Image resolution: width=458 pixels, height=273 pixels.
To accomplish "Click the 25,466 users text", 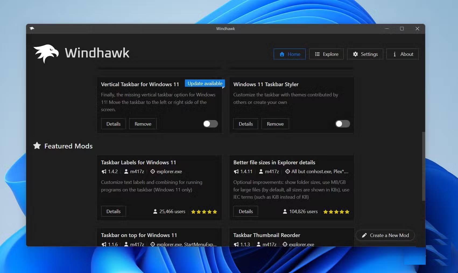I will pyautogui.click(x=172, y=212).
